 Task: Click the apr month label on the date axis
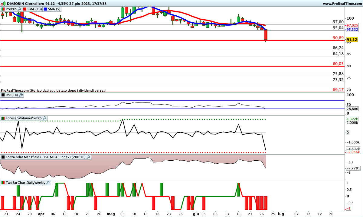coord(41,213)
